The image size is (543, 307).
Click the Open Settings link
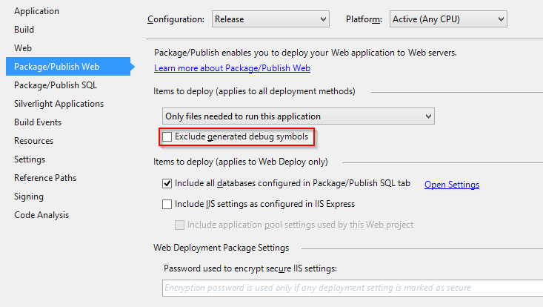coord(452,185)
